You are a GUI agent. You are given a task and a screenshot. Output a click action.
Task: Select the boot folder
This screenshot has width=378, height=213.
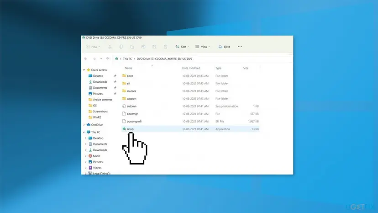click(190, 76)
